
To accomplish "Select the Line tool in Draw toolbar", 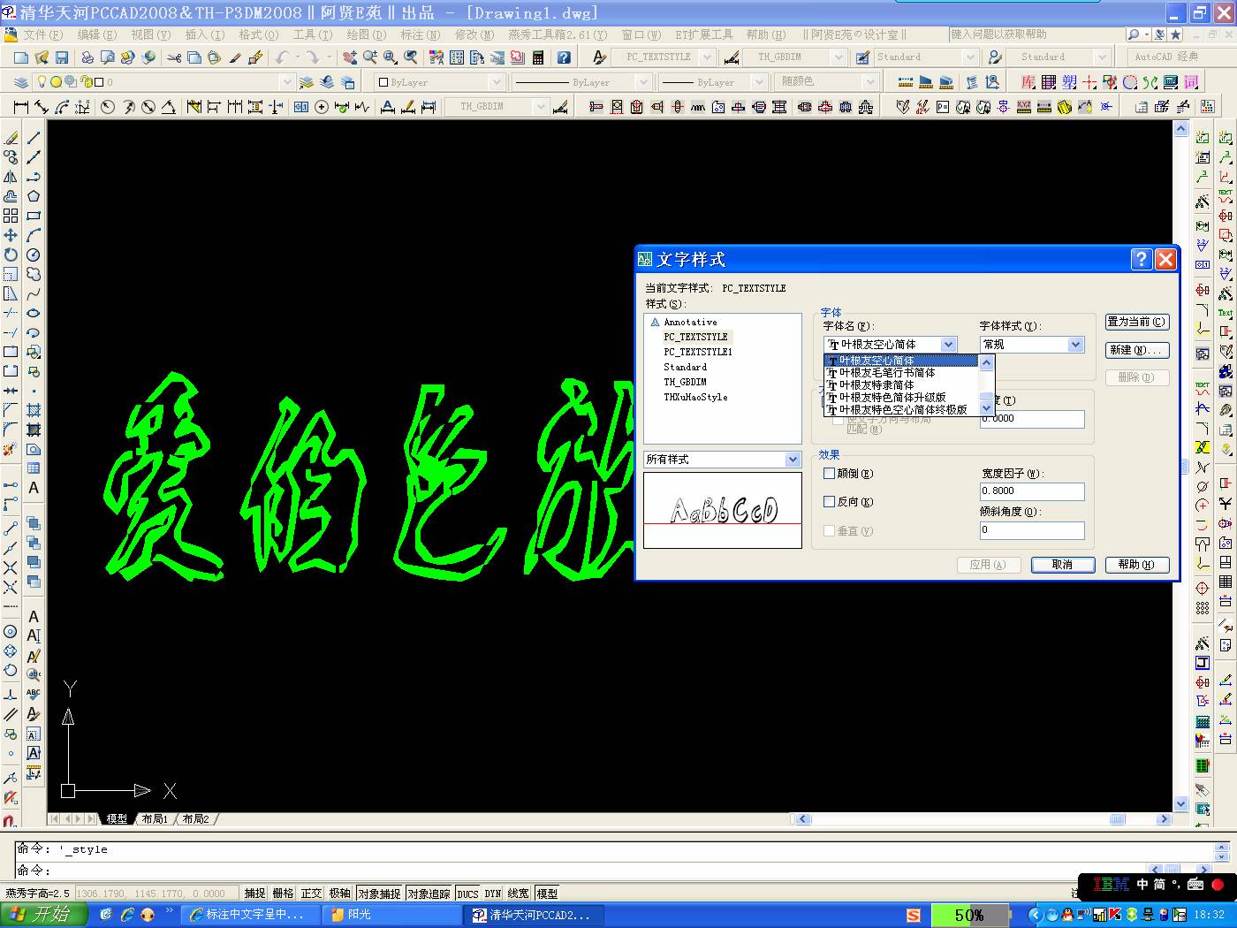I will [34, 138].
